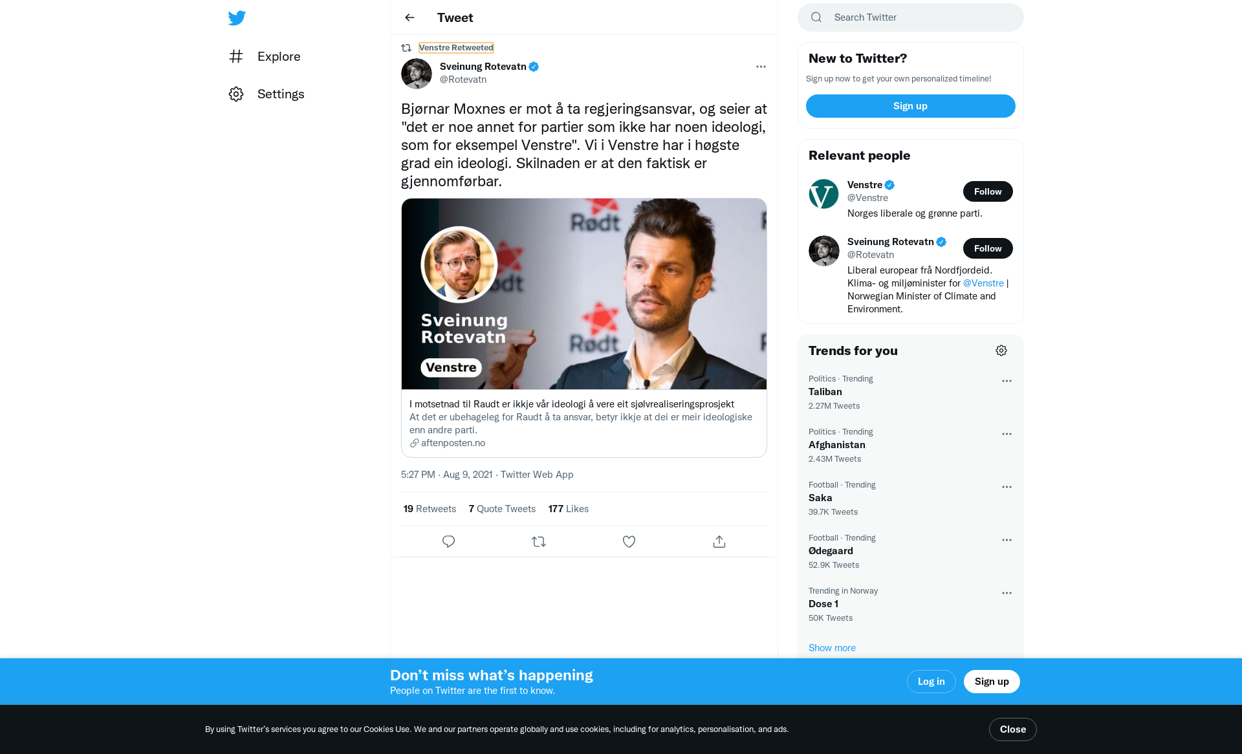
Task: Open more options on Sveinung Rotevatn's tweet
Action: tap(761, 67)
